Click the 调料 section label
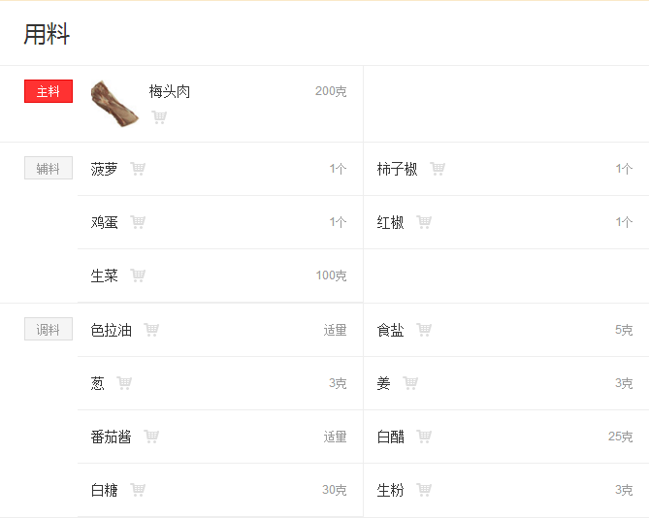The image size is (649, 518). click(x=49, y=329)
